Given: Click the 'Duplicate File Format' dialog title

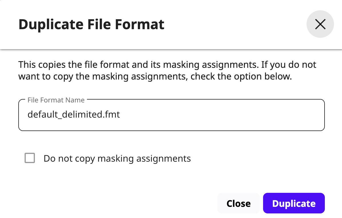Looking at the screenshot, I should (x=91, y=24).
